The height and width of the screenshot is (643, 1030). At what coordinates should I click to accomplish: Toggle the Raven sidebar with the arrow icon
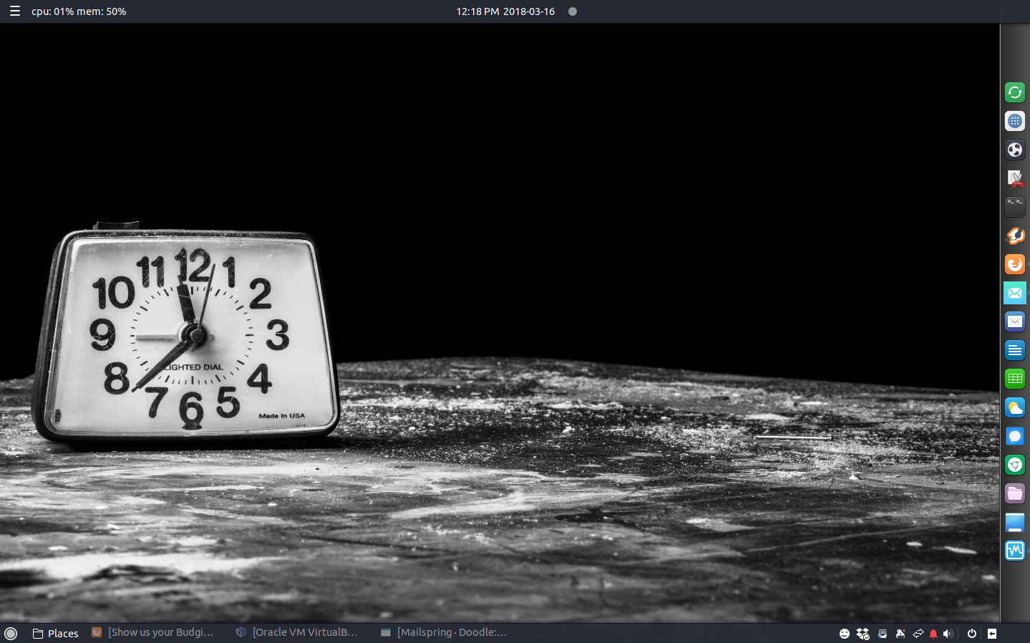[991, 633]
